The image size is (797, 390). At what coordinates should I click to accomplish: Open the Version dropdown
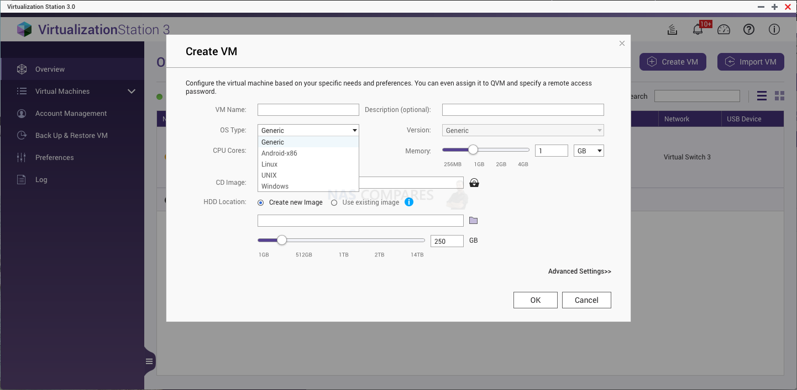523,130
